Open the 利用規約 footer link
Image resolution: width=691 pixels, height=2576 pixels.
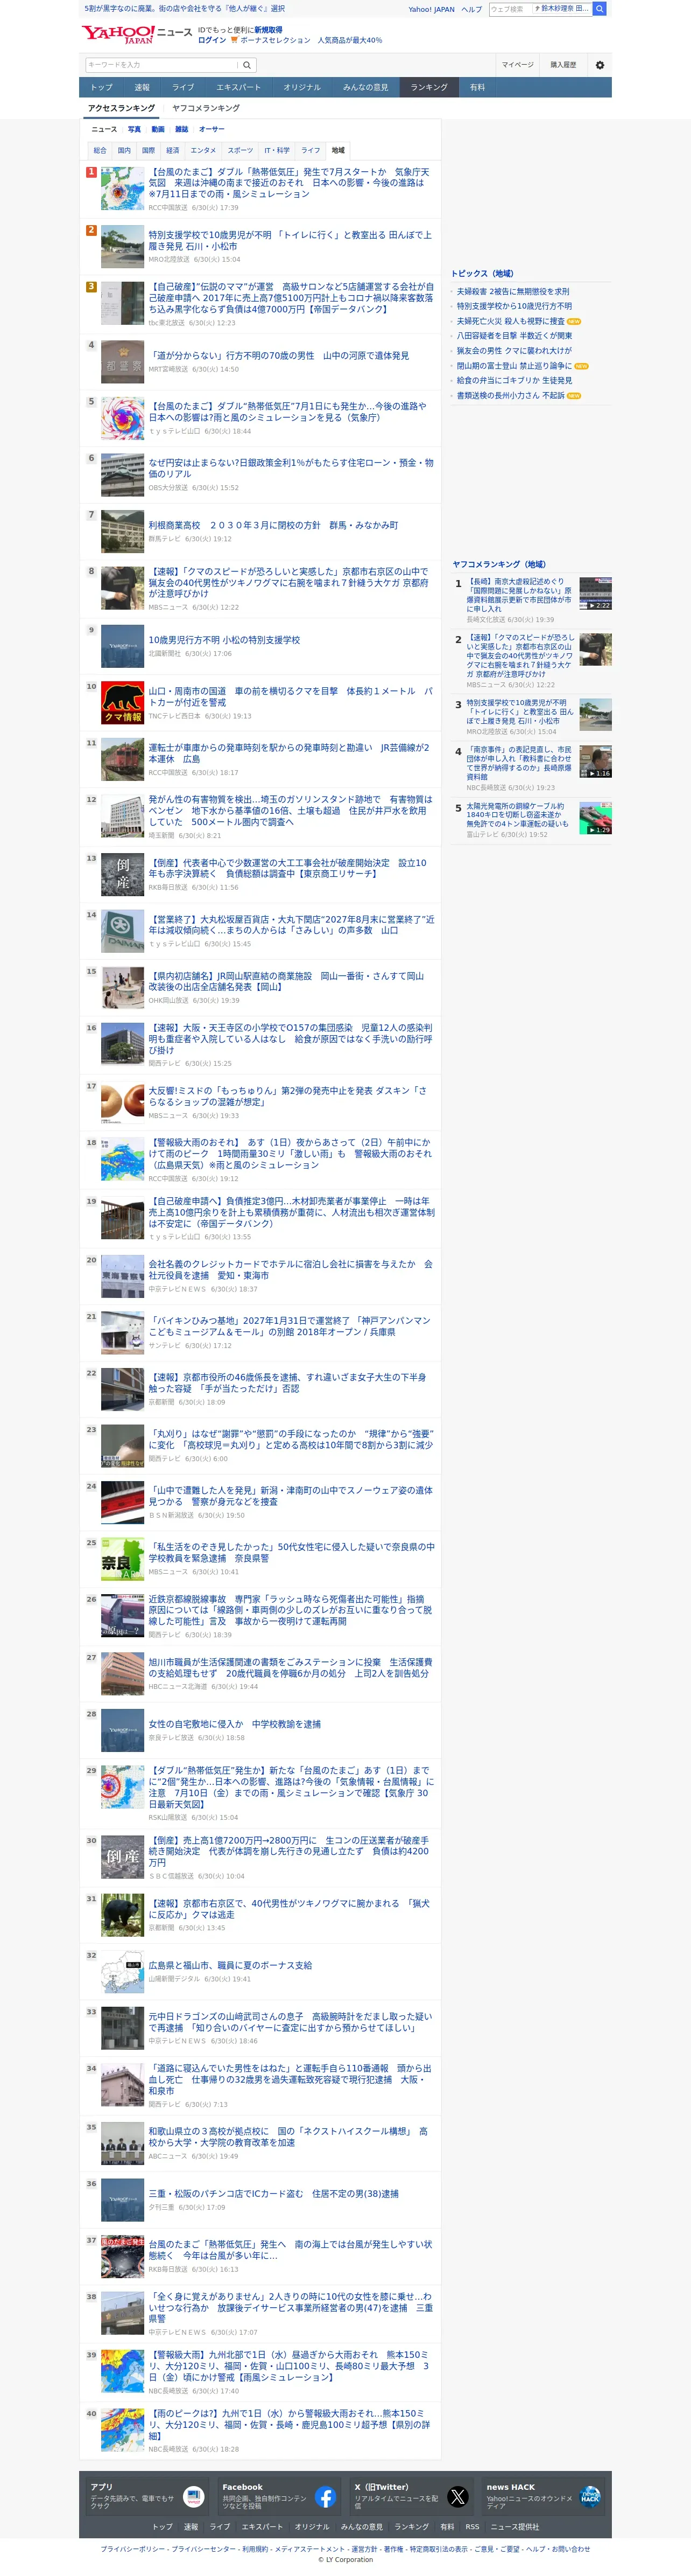pos(255,2549)
